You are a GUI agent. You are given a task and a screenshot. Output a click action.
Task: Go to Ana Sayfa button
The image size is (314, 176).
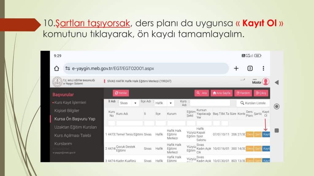coord(221,93)
